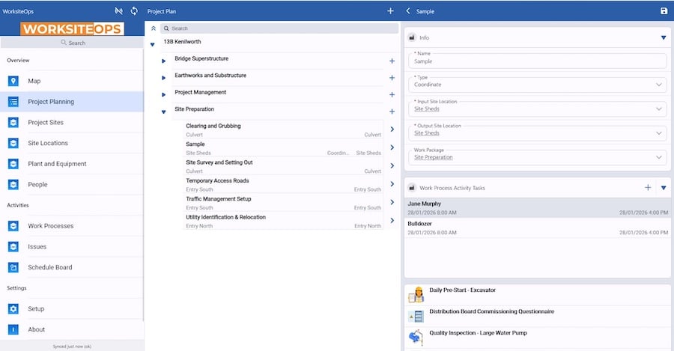Screen dimensions: 674x351
Task: Open Clearing and Grubbing details arrow
Action: tap(392, 129)
